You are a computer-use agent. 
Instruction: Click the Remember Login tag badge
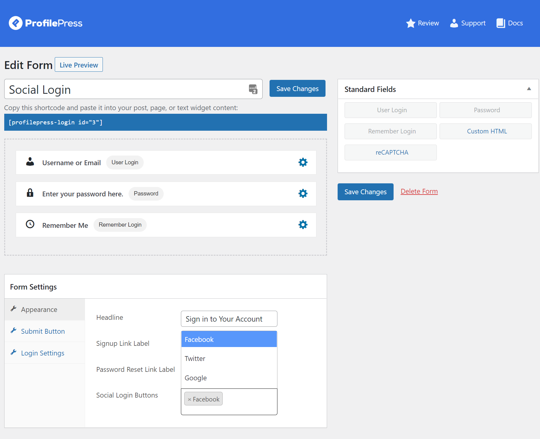120,225
